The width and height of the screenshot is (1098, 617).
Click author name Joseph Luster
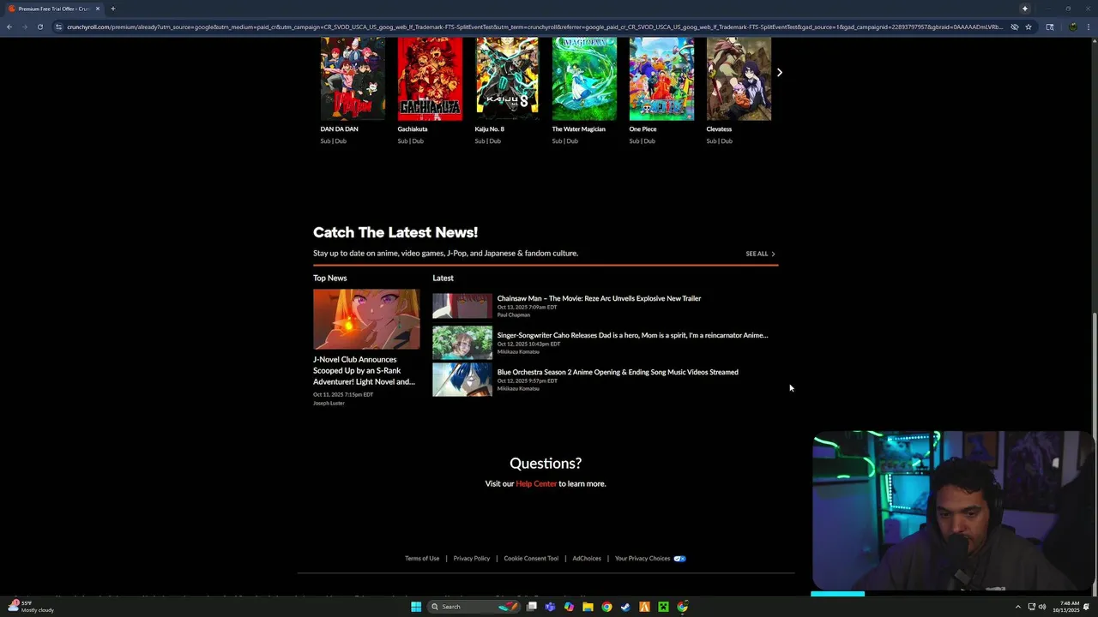point(329,404)
